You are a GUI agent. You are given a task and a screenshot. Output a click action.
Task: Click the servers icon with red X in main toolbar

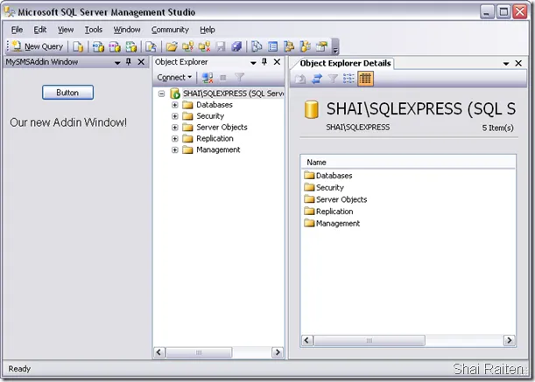coord(204,46)
